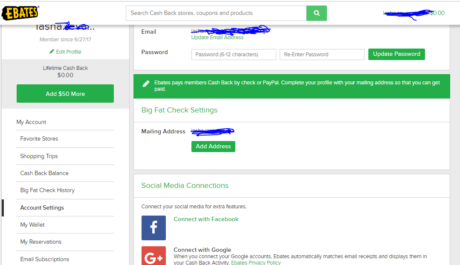
Task: Click the Big Fat Check Settings heading
Action: (179, 110)
